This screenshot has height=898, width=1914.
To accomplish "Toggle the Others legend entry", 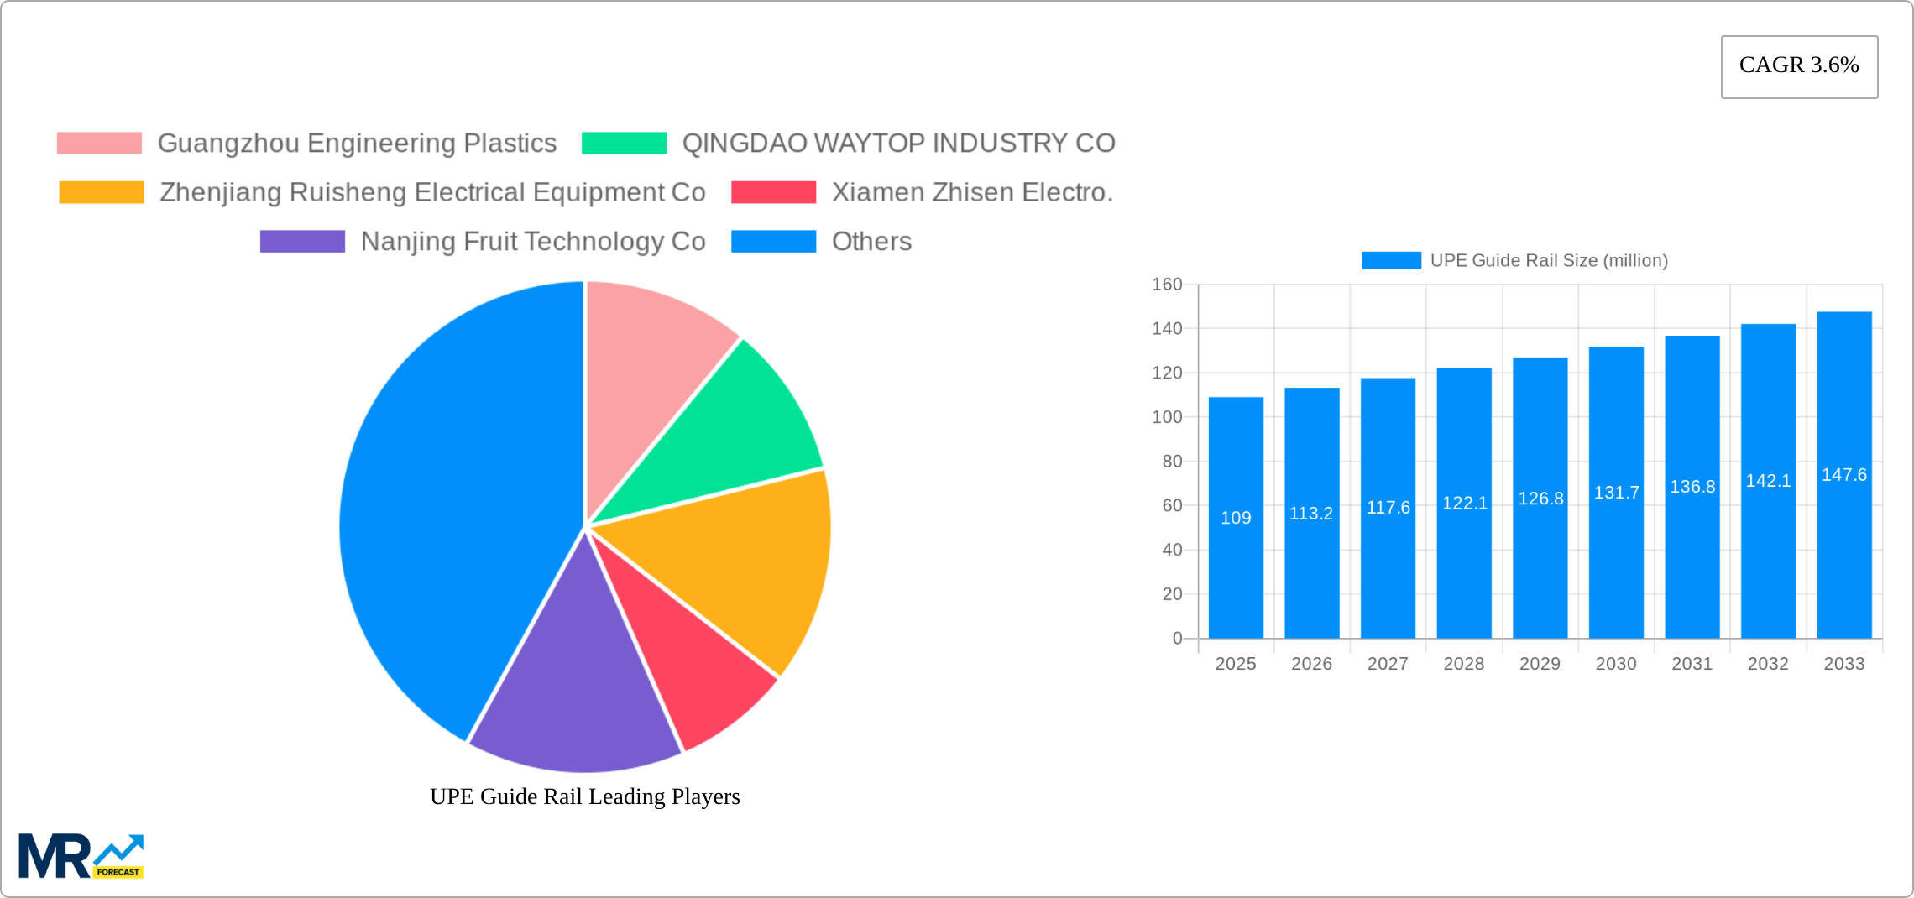I will 871,242.
